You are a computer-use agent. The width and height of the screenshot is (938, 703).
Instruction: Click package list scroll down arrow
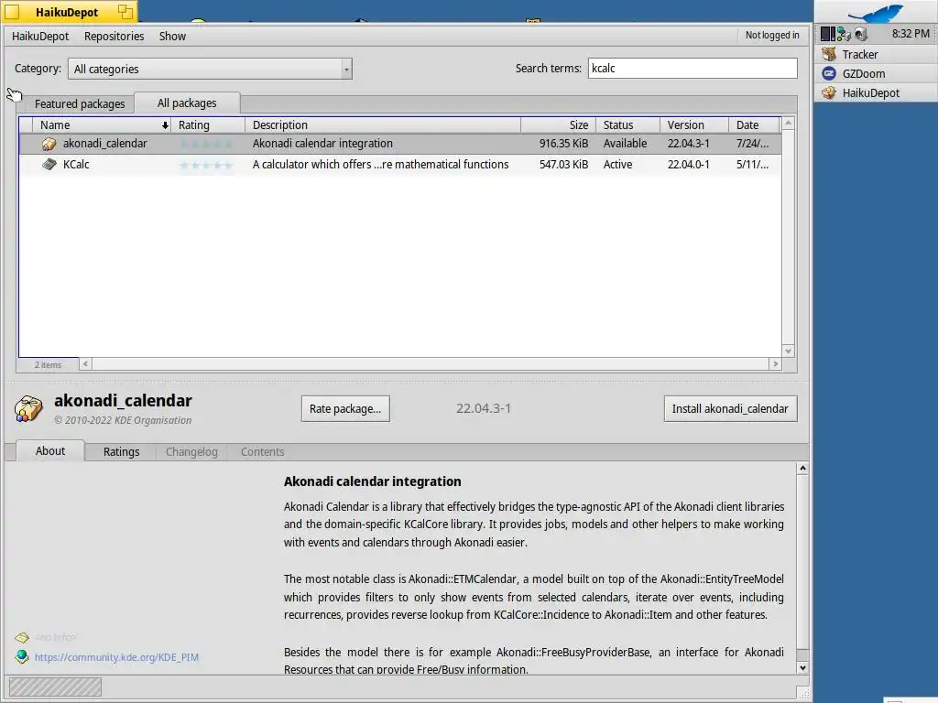pyautogui.click(x=789, y=351)
